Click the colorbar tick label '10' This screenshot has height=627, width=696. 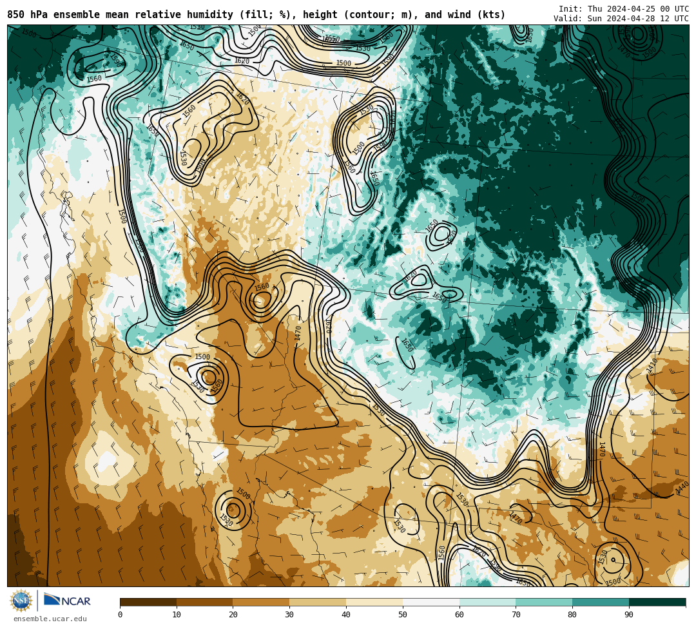(177, 615)
